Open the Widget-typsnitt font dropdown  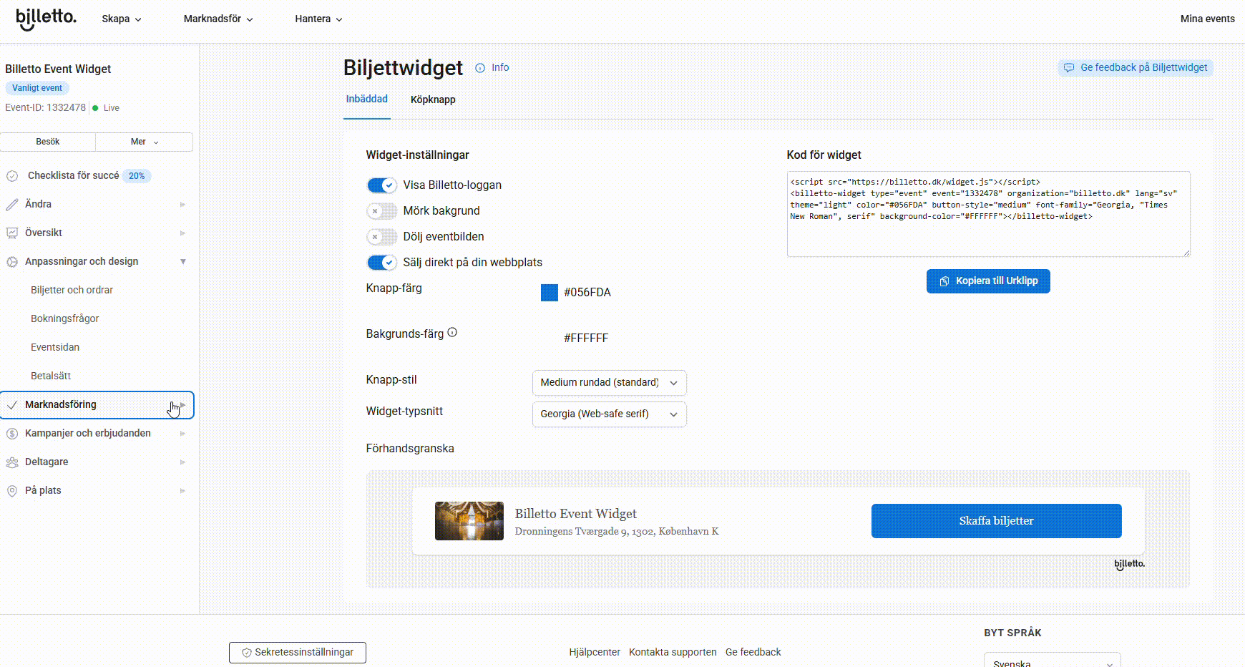609,414
